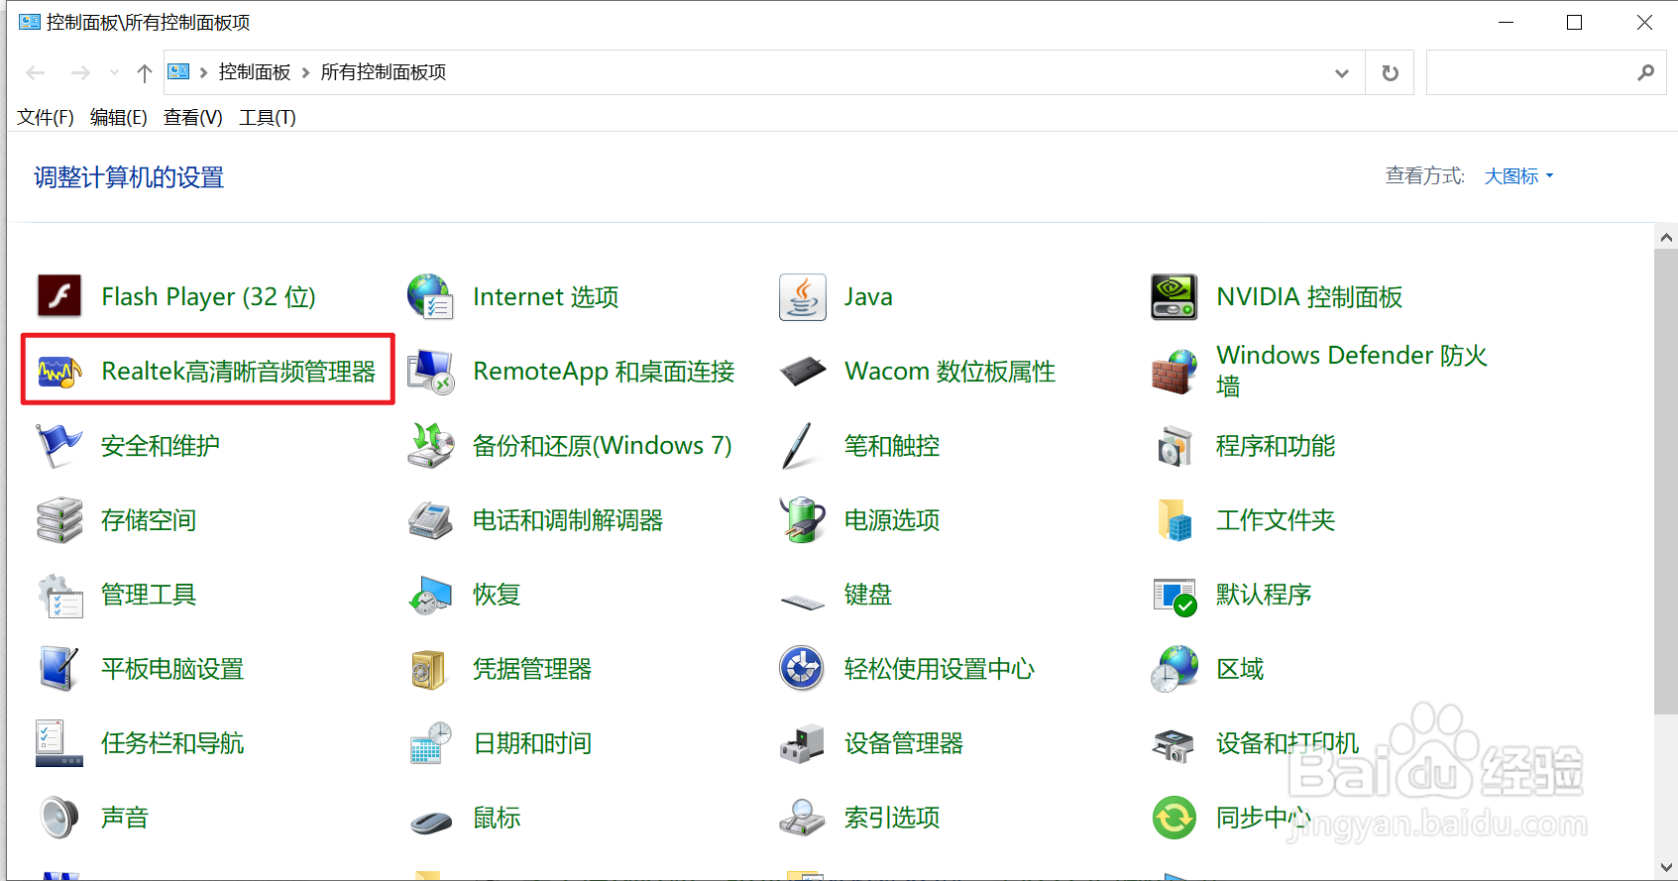Click the Realtek高清晰音频管理器 label

click(x=239, y=372)
